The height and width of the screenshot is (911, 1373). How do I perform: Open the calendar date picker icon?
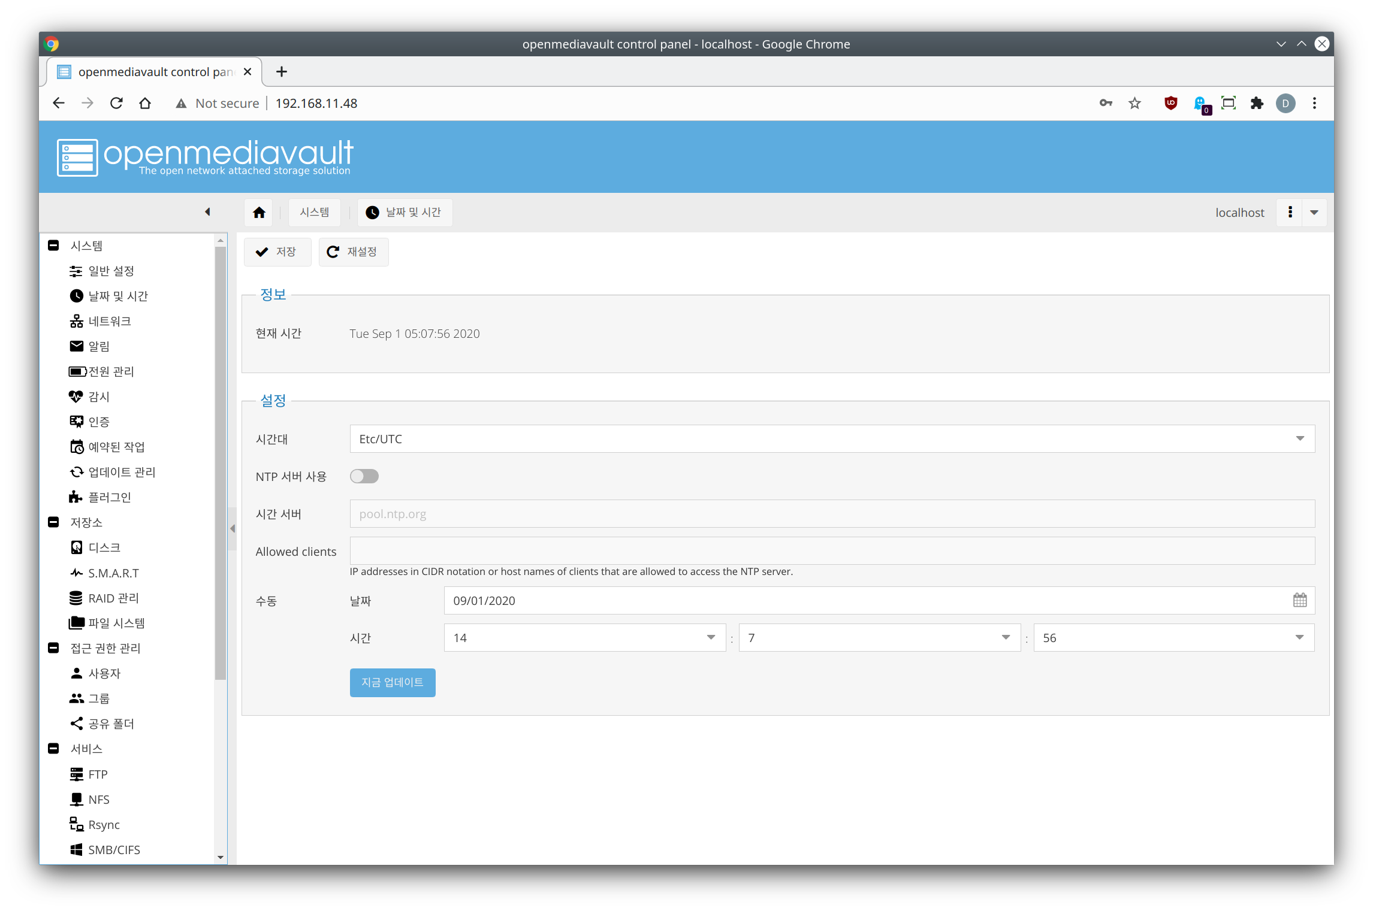point(1299,600)
